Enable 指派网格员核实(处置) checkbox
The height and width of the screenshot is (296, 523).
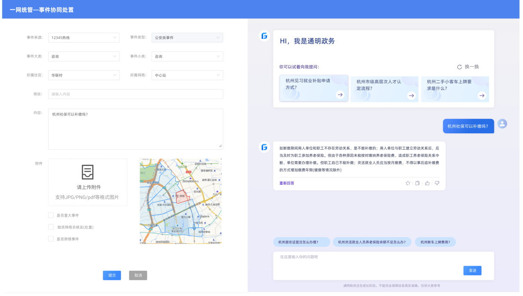[x=51, y=227]
